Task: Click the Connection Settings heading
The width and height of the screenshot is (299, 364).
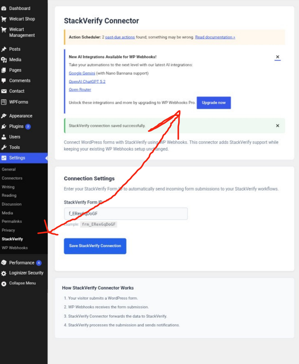Action: [x=89, y=179]
